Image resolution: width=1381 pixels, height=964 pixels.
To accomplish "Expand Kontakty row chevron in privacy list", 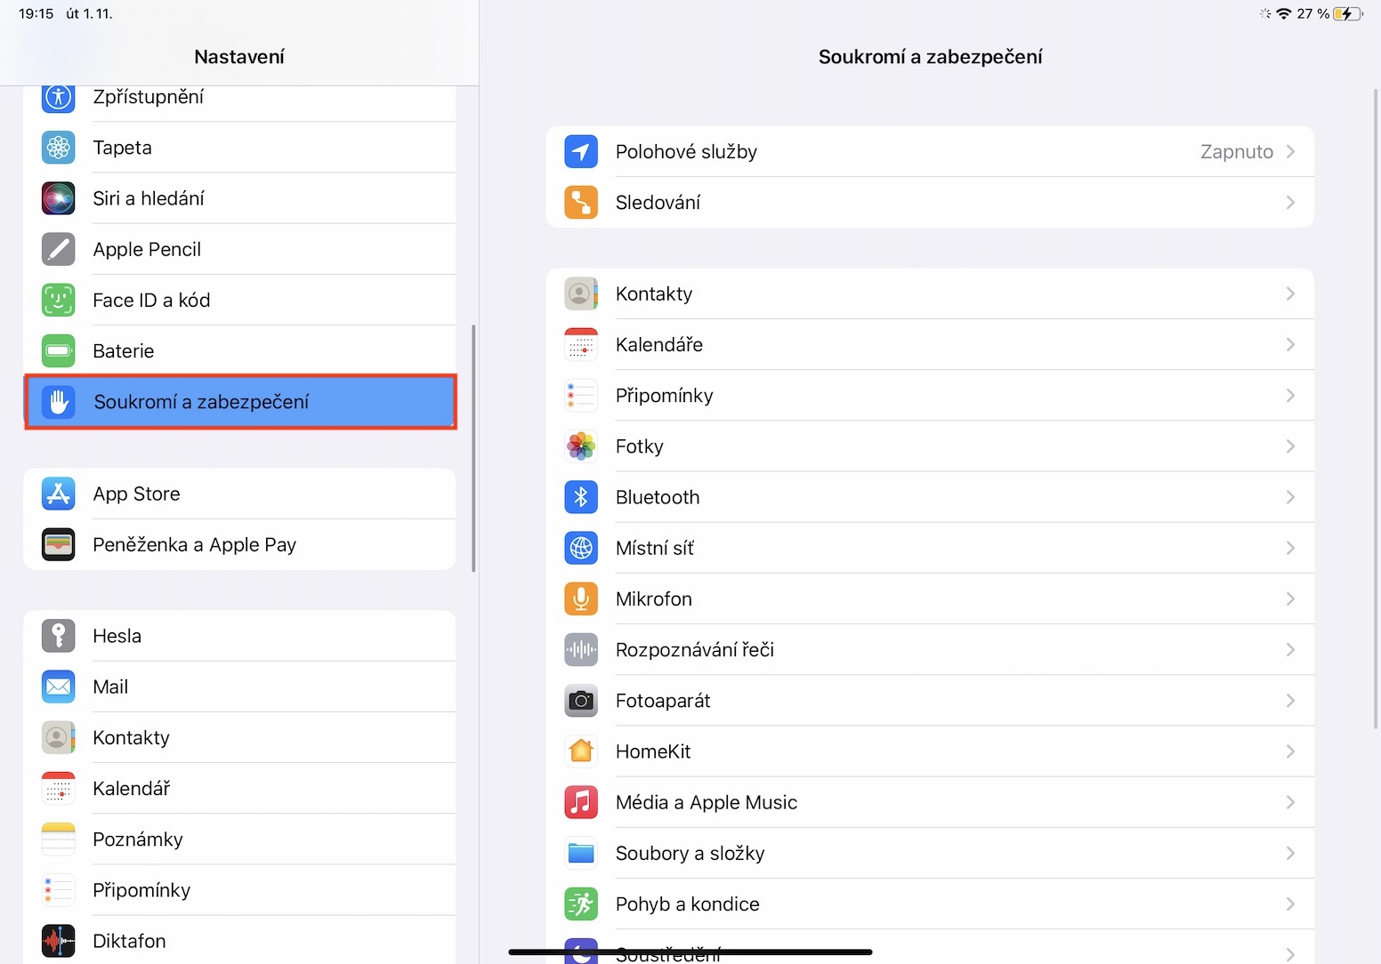I will coord(1290,293).
